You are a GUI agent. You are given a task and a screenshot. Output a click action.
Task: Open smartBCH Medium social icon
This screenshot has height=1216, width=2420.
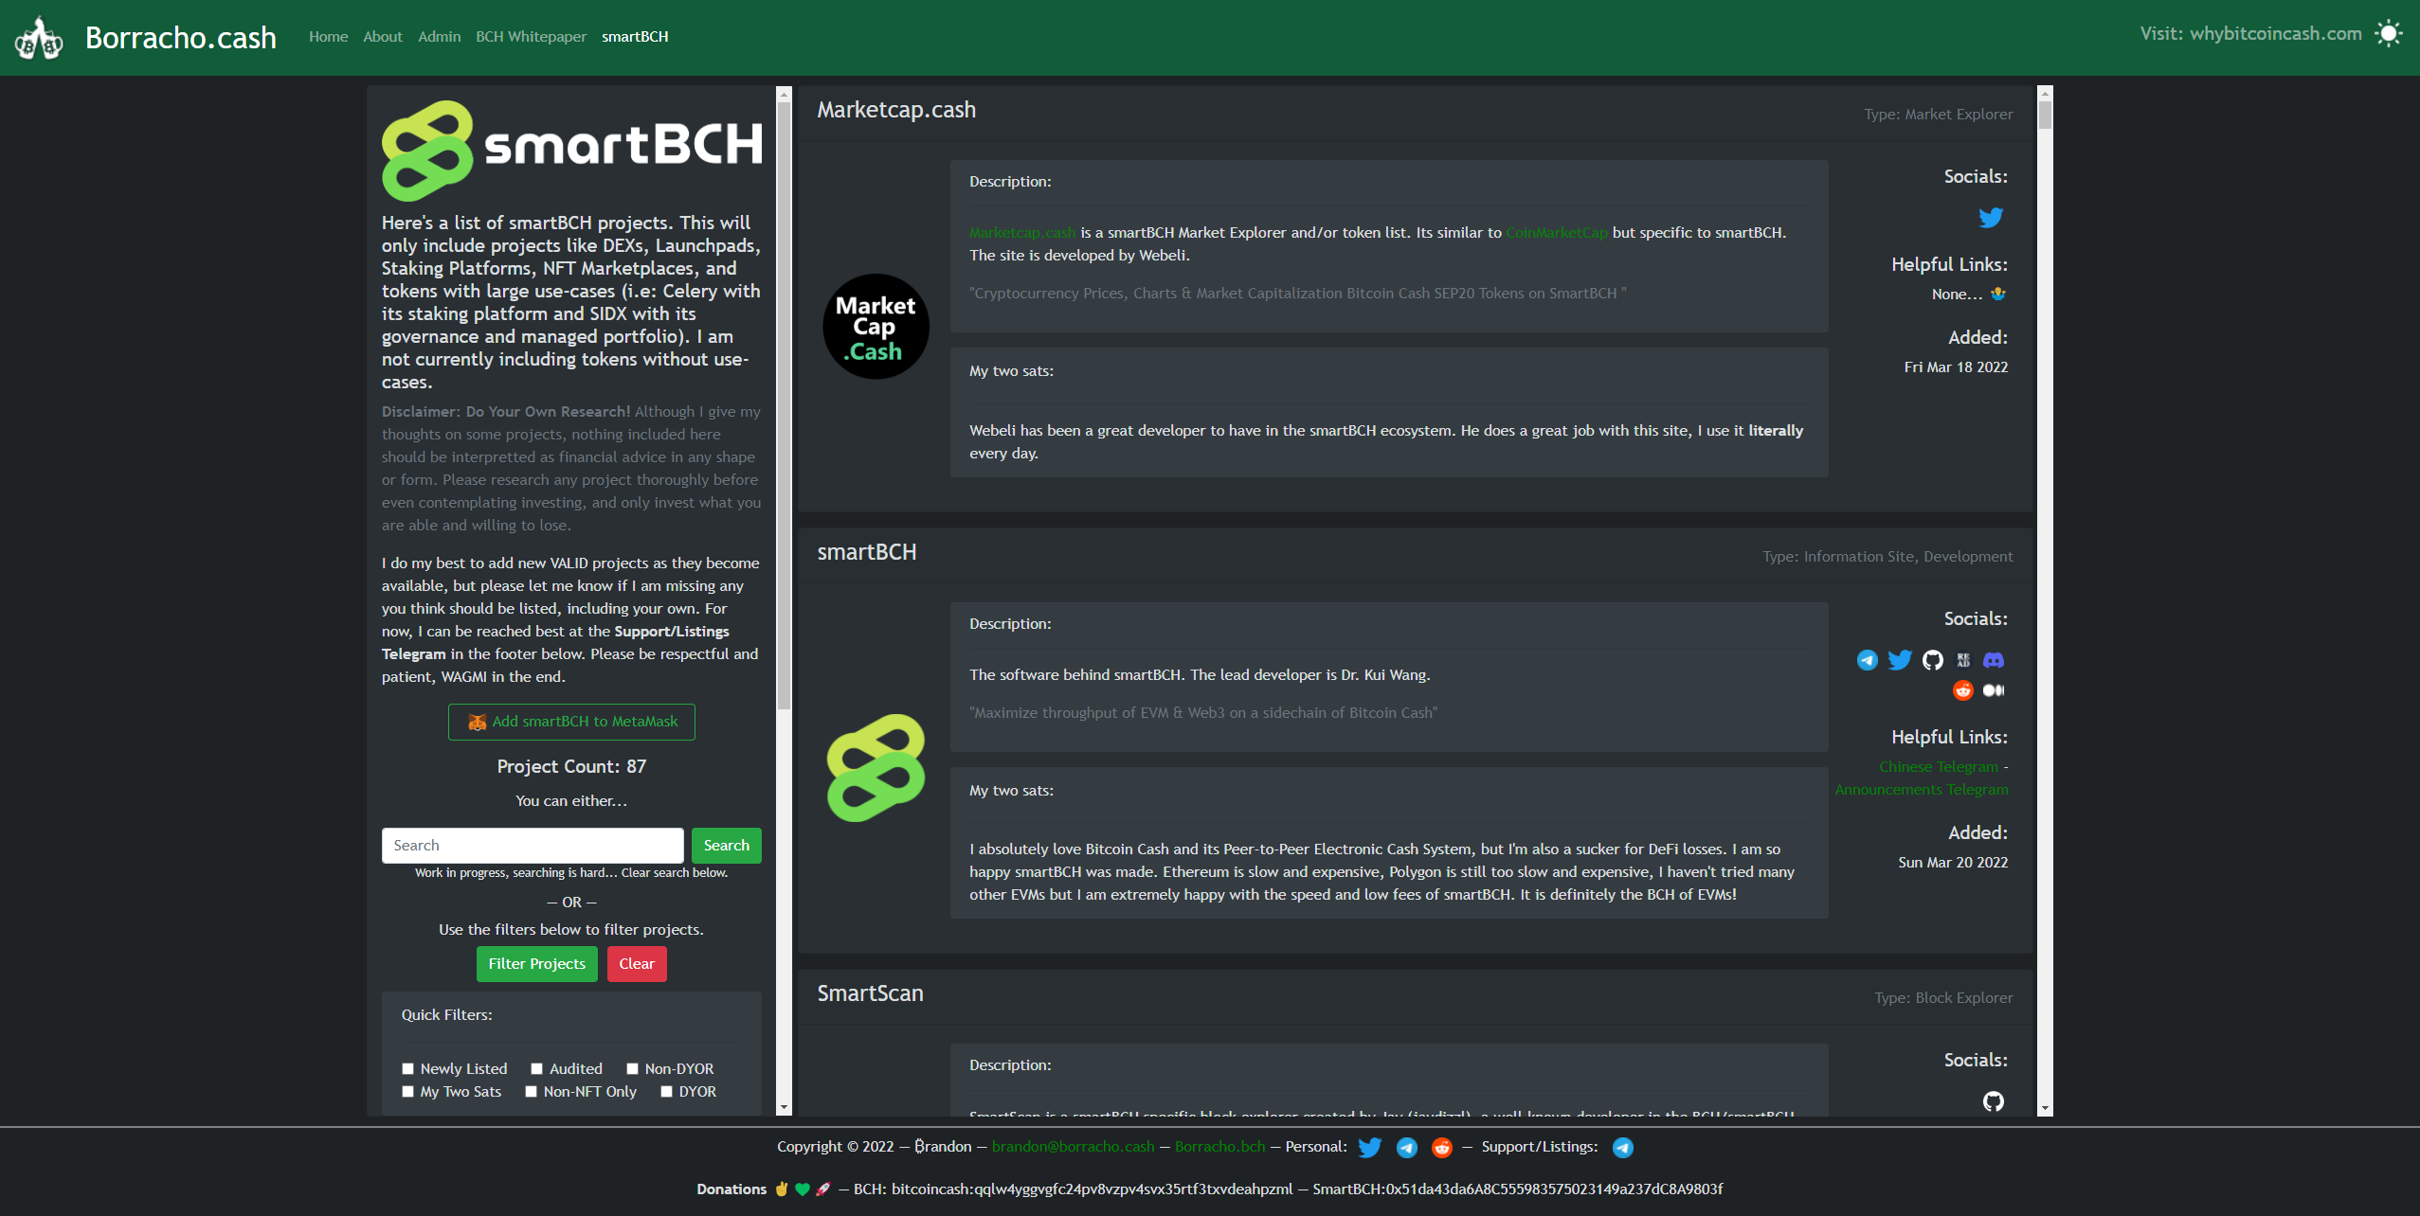click(1994, 690)
